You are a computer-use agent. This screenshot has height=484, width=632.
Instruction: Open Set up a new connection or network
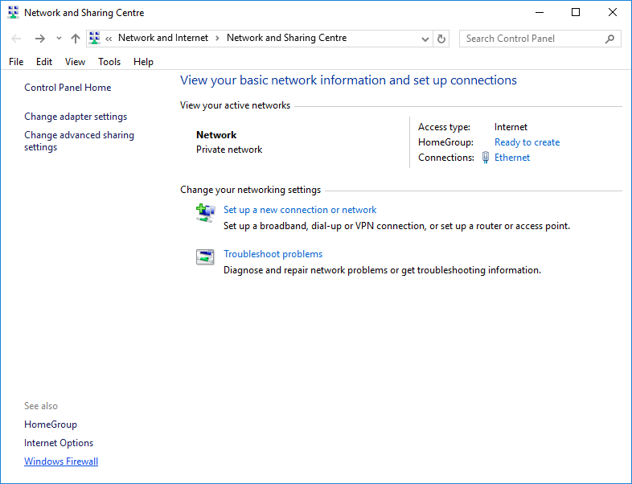300,210
